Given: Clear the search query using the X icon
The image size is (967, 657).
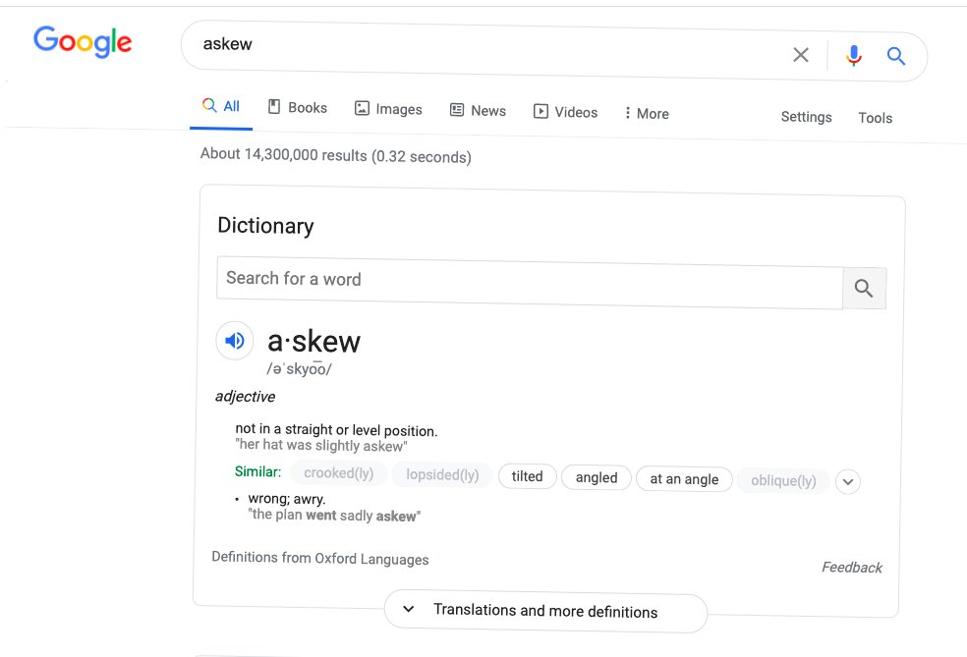Looking at the screenshot, I should [x=801, y=55].
